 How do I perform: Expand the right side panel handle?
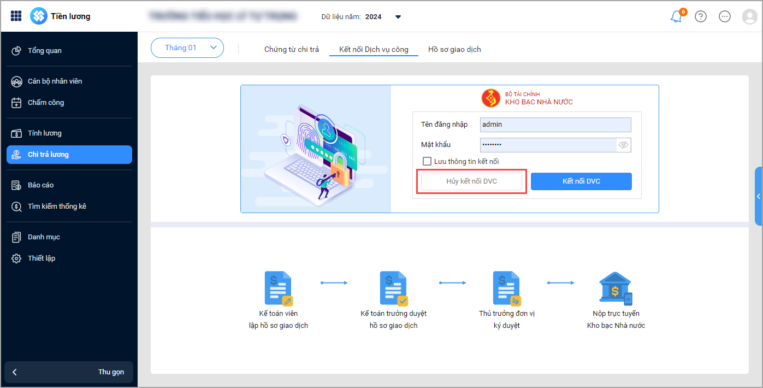(759, 196)
